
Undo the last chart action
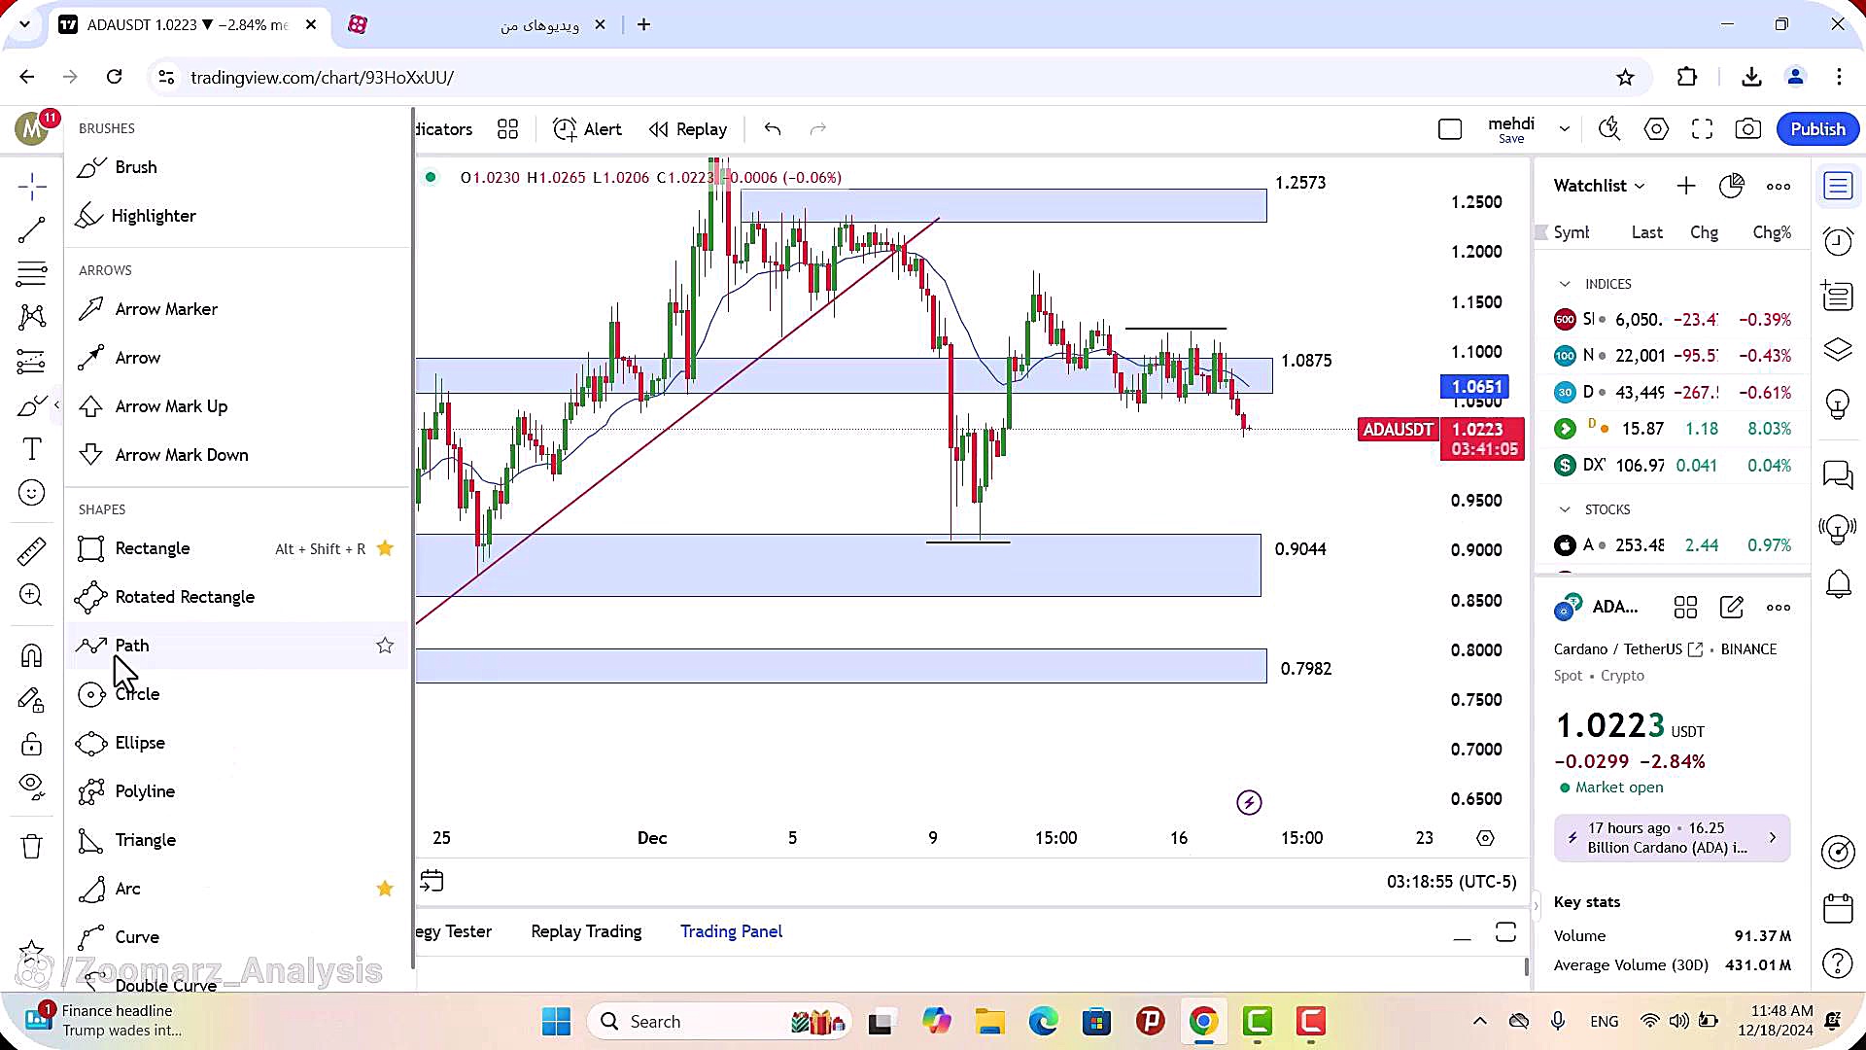click(773, 129)
